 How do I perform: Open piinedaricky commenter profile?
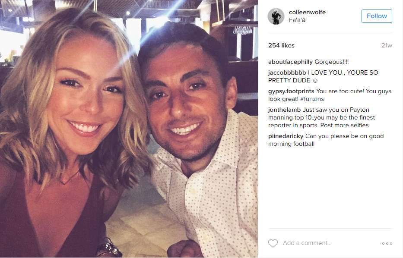coord(286,136)
